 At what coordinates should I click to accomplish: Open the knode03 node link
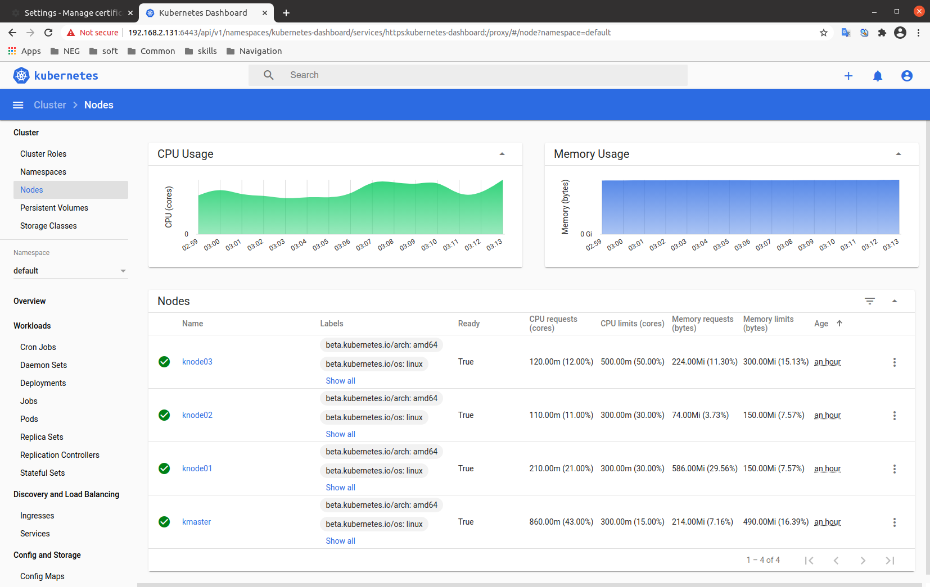coord(197,362)
